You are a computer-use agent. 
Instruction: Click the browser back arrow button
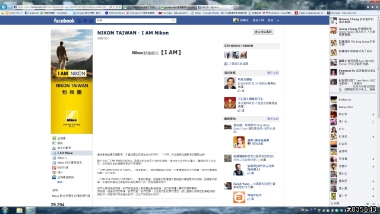click(x=4, y=7)
